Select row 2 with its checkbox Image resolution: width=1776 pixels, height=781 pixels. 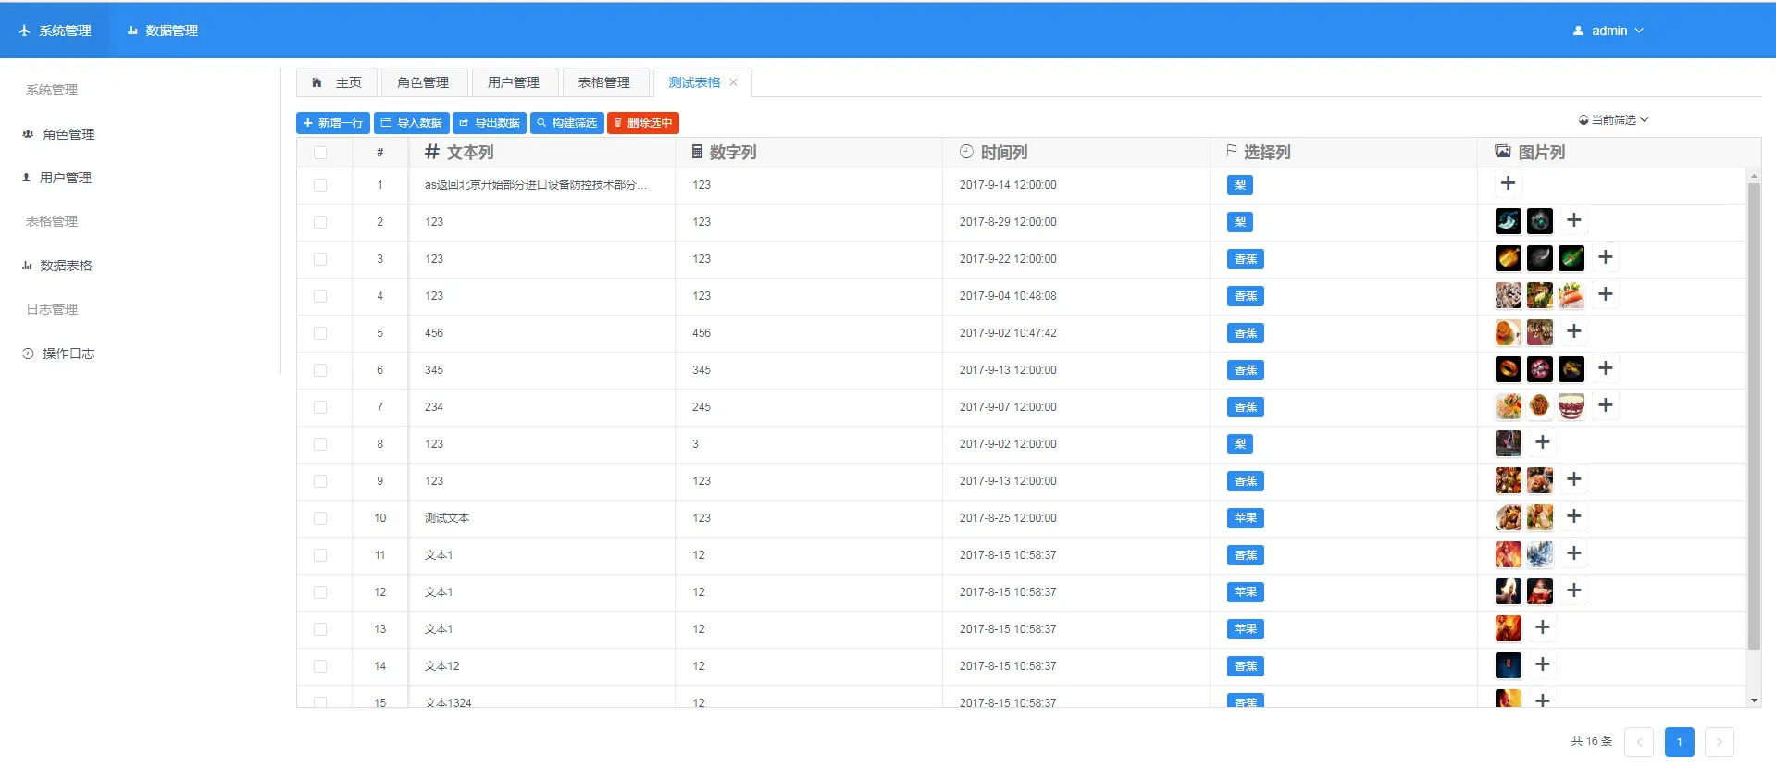pos(320,222)
